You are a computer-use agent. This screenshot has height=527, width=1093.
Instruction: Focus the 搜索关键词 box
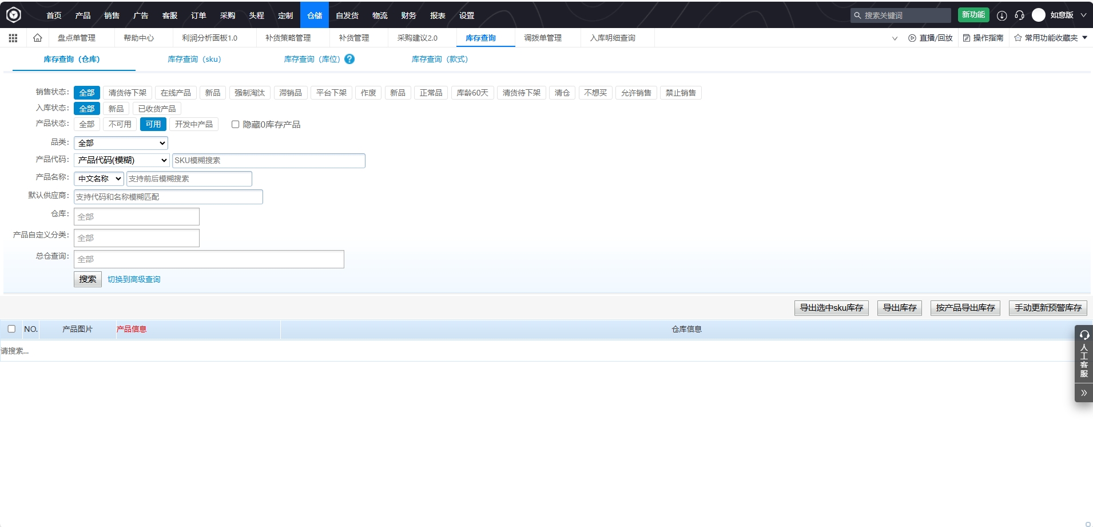tap(900, 15)
